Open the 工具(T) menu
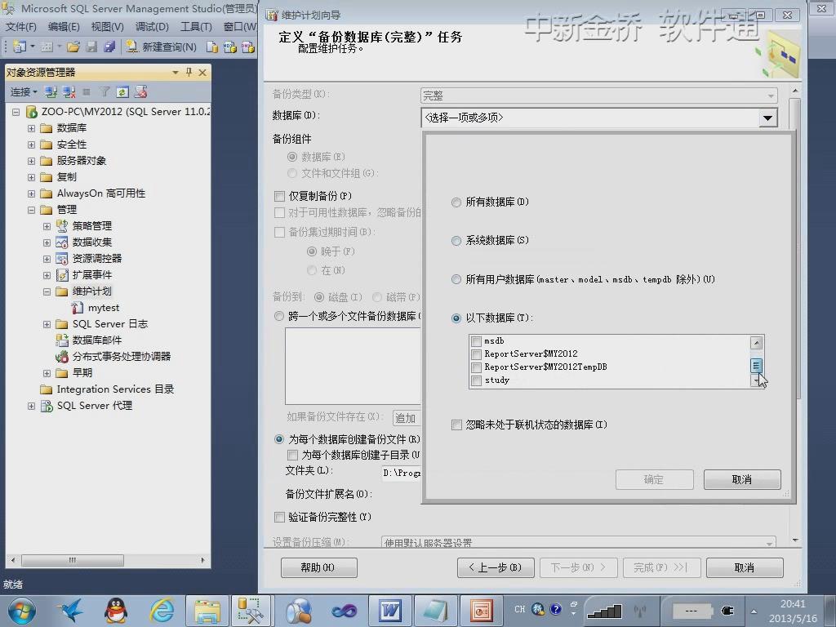 pyautogui.click(x=196, y=27)
